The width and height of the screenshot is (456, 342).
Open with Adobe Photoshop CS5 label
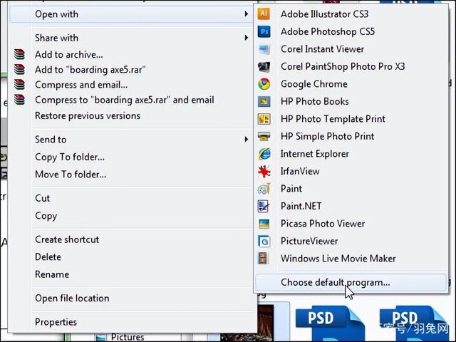tap(328, 31)
